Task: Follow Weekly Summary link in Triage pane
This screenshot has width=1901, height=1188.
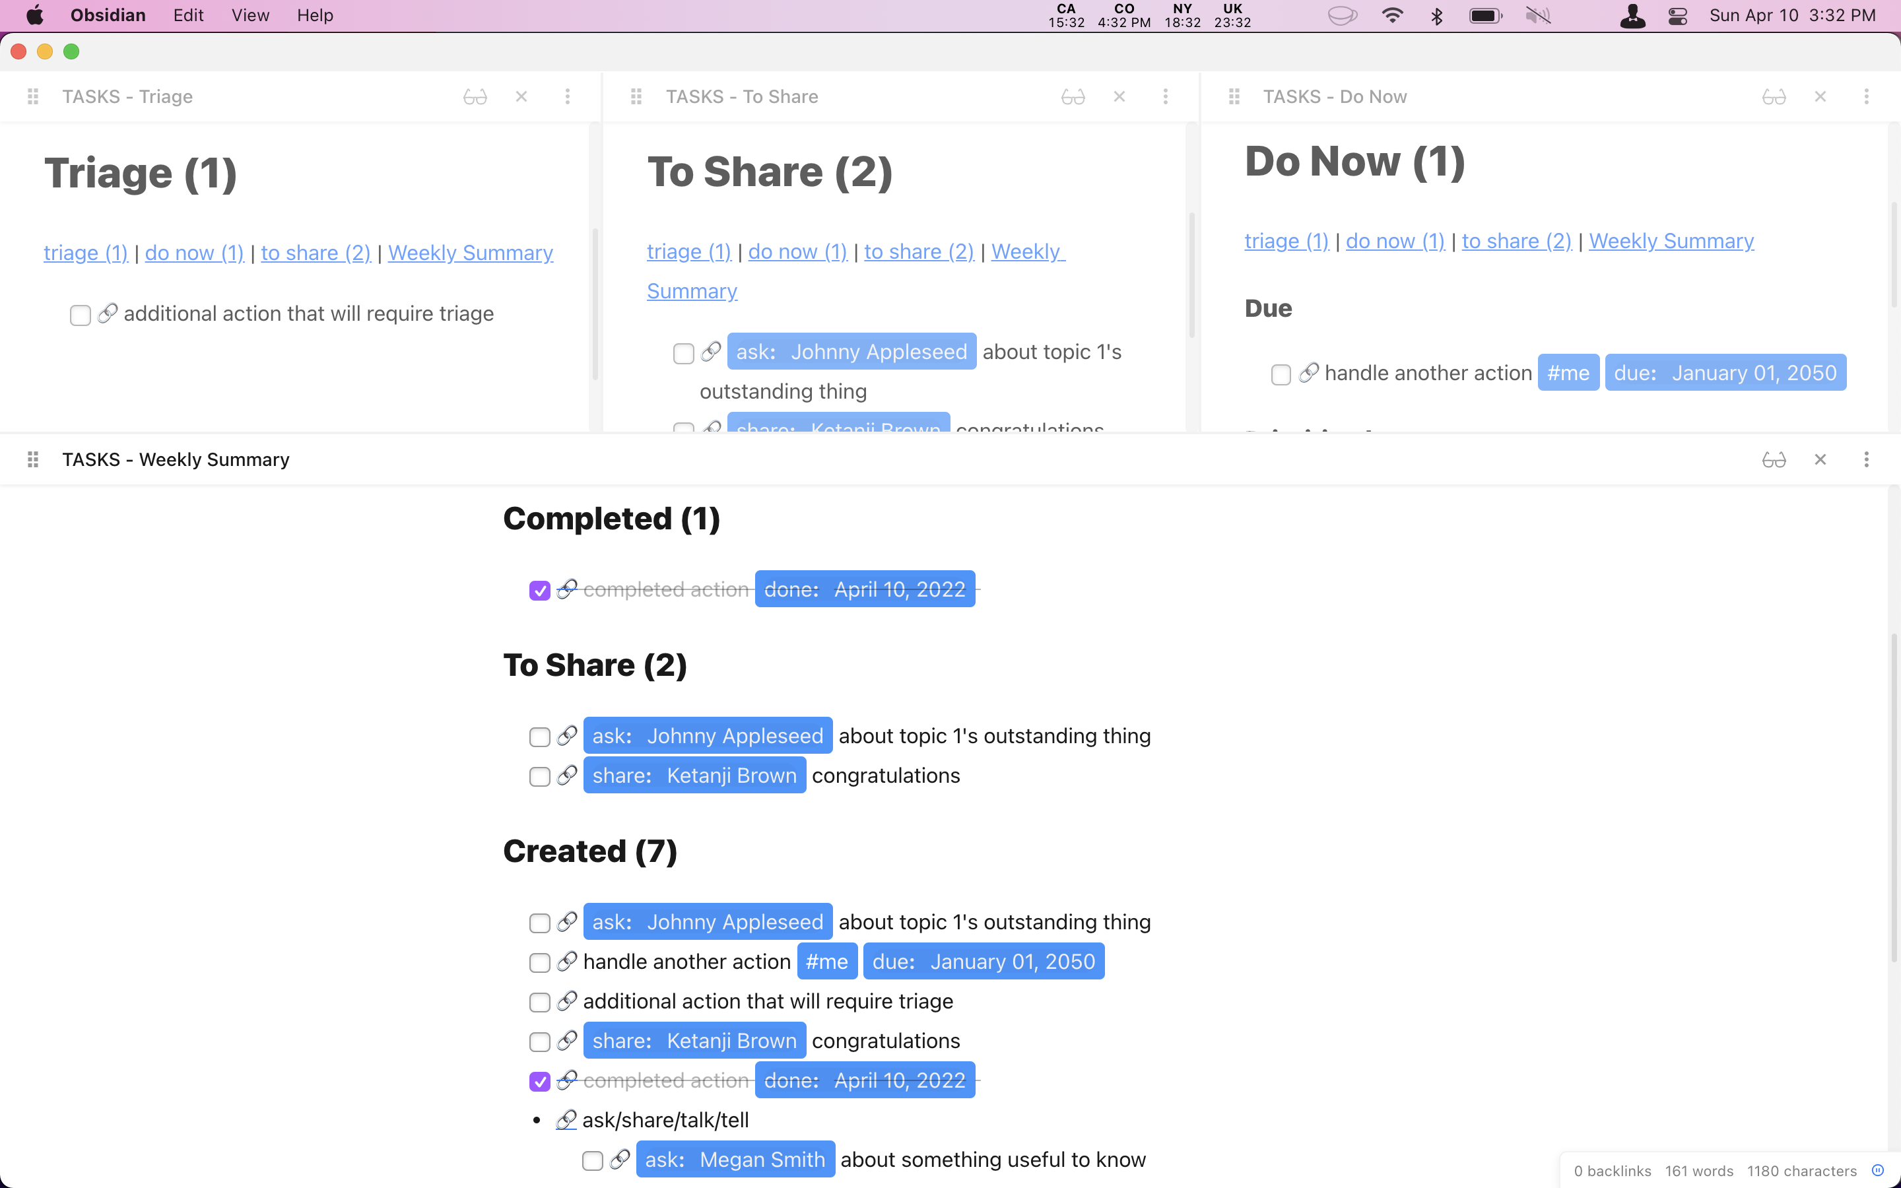Action: pyautogui.click(x=471, y=253)
